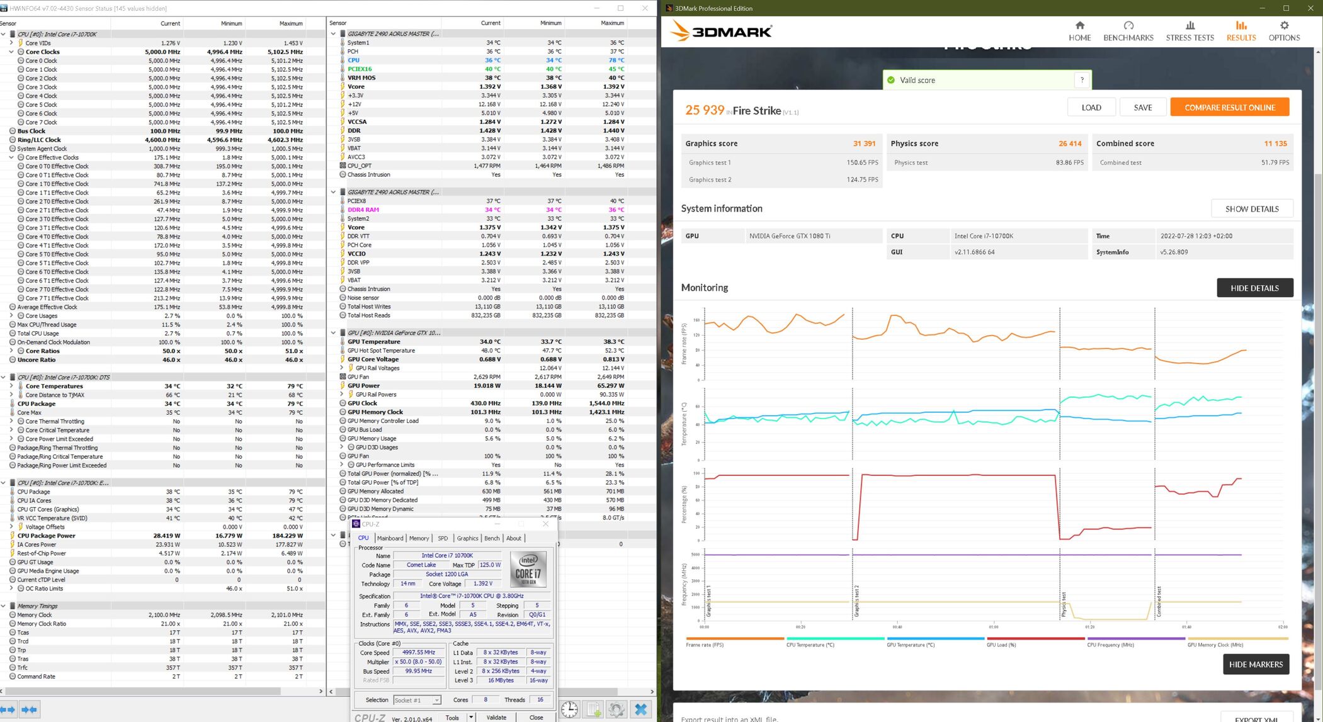Click the CPU-Z Validate button
Screen dimensions: 1323x722
click(x=496, y=718)
